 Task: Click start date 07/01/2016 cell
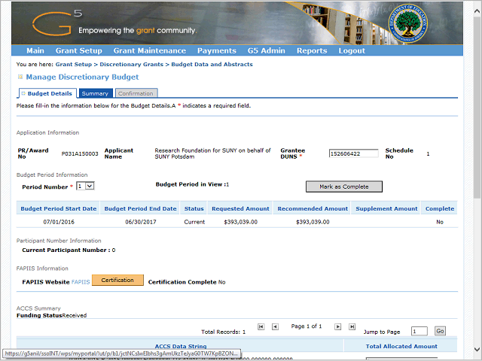59,222
